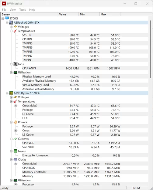This screenshot has height=190, width=153.
Task: Open the View menu
Action: (13, 10)
